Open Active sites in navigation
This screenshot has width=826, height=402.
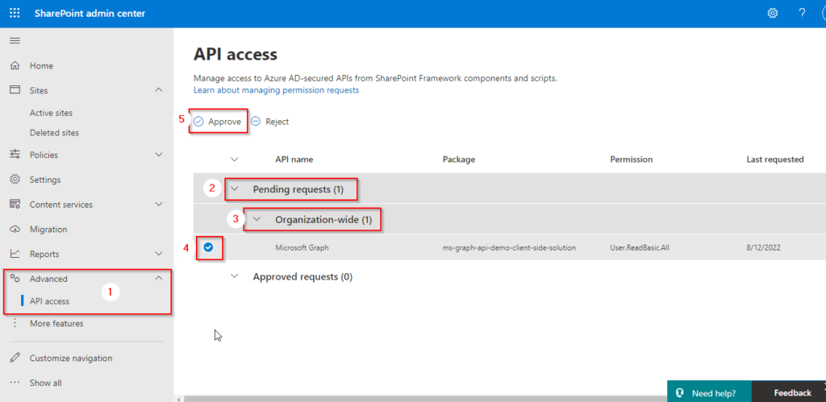point(51,114)
